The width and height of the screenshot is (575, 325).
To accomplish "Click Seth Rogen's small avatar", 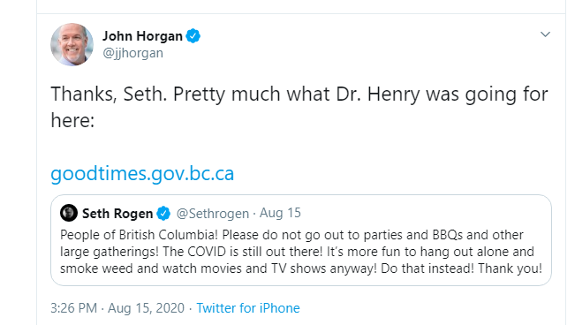I will tap(69, 213).
